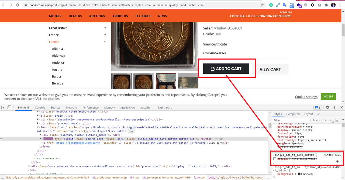Open the Grammarly extension icon

click(x=271, y=5)
